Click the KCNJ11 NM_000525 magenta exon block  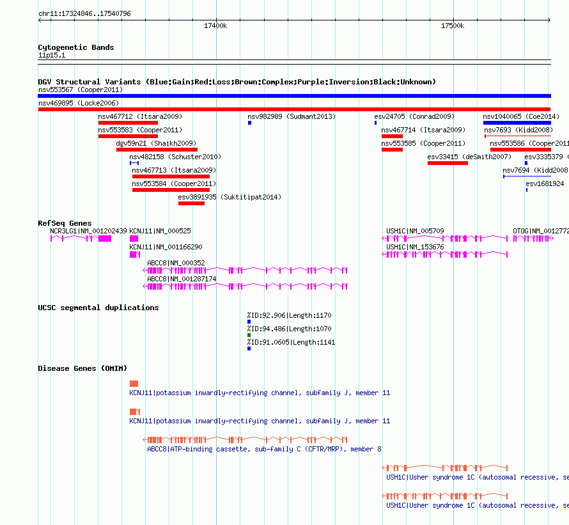[x=134, y=239]
